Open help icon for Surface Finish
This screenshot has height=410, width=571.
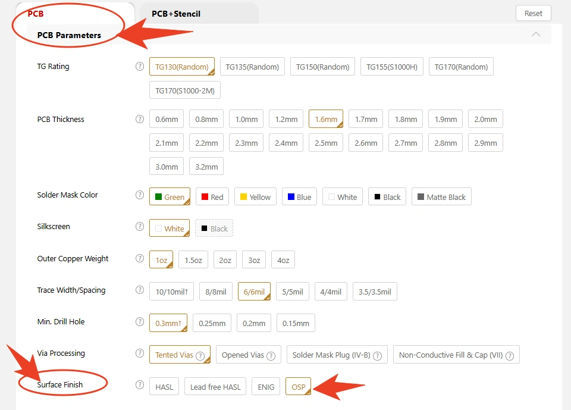pos(140,384)
